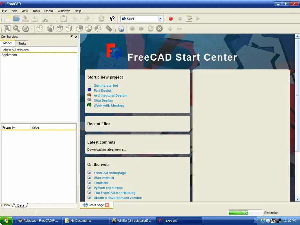
Task: Switch to Releases FreeCAD browser taskbar window
Action: pos(38,221)
